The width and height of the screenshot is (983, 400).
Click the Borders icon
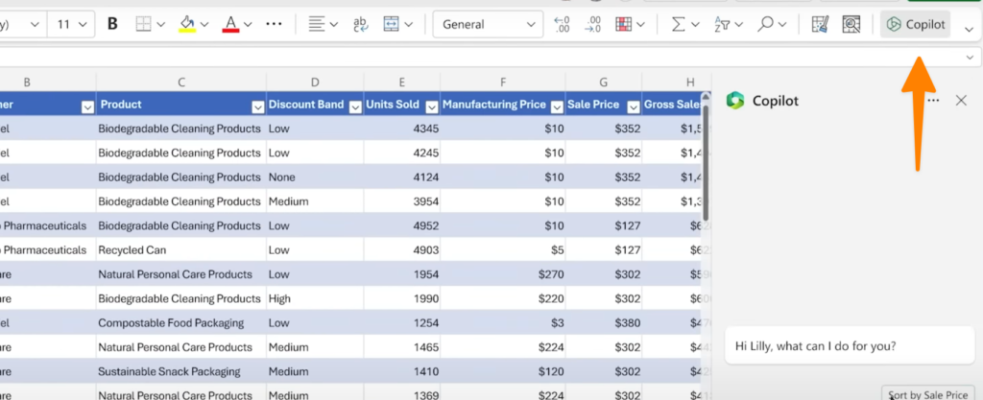click(143, 24)
